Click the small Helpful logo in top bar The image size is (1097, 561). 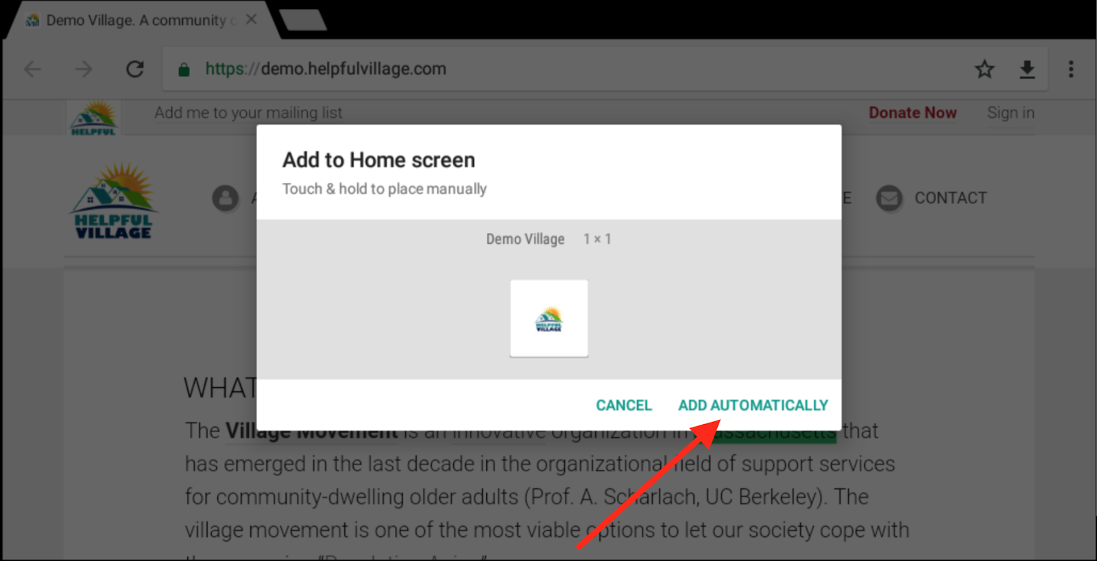point(94,118)
